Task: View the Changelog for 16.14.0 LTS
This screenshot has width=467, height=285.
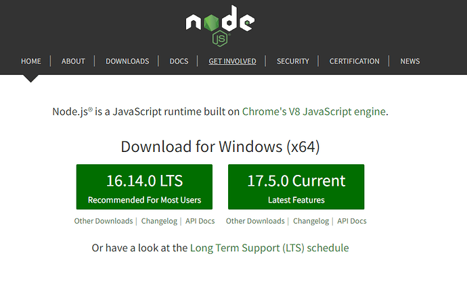Action: coord(159,221)
